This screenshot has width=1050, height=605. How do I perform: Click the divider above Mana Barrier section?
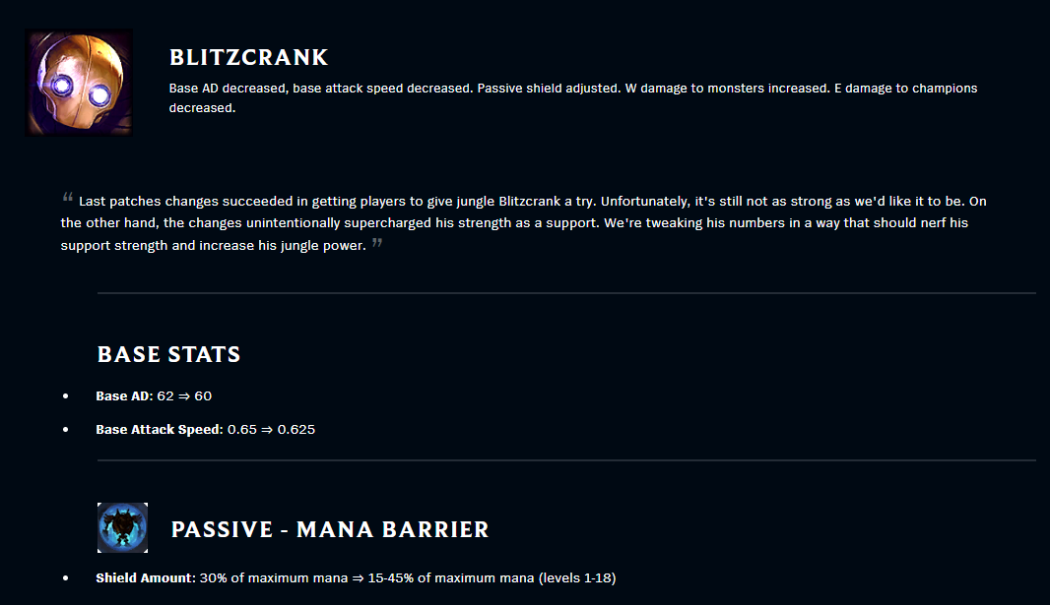click(x=566, y=460)
